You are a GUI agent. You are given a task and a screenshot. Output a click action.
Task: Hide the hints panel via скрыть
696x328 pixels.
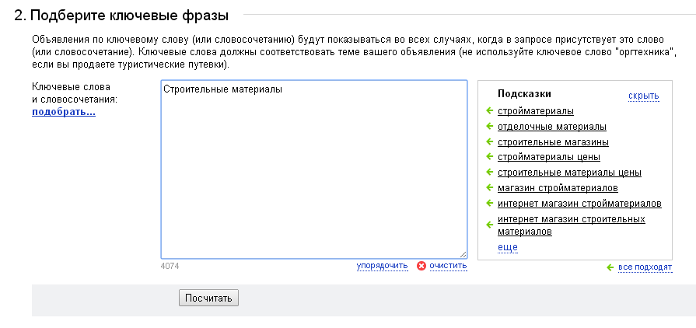pos(644,96)
